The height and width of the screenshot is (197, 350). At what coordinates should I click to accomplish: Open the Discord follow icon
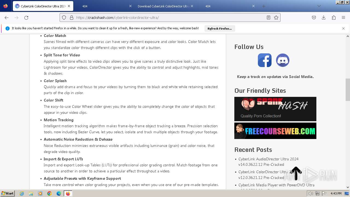click(283, 60)
